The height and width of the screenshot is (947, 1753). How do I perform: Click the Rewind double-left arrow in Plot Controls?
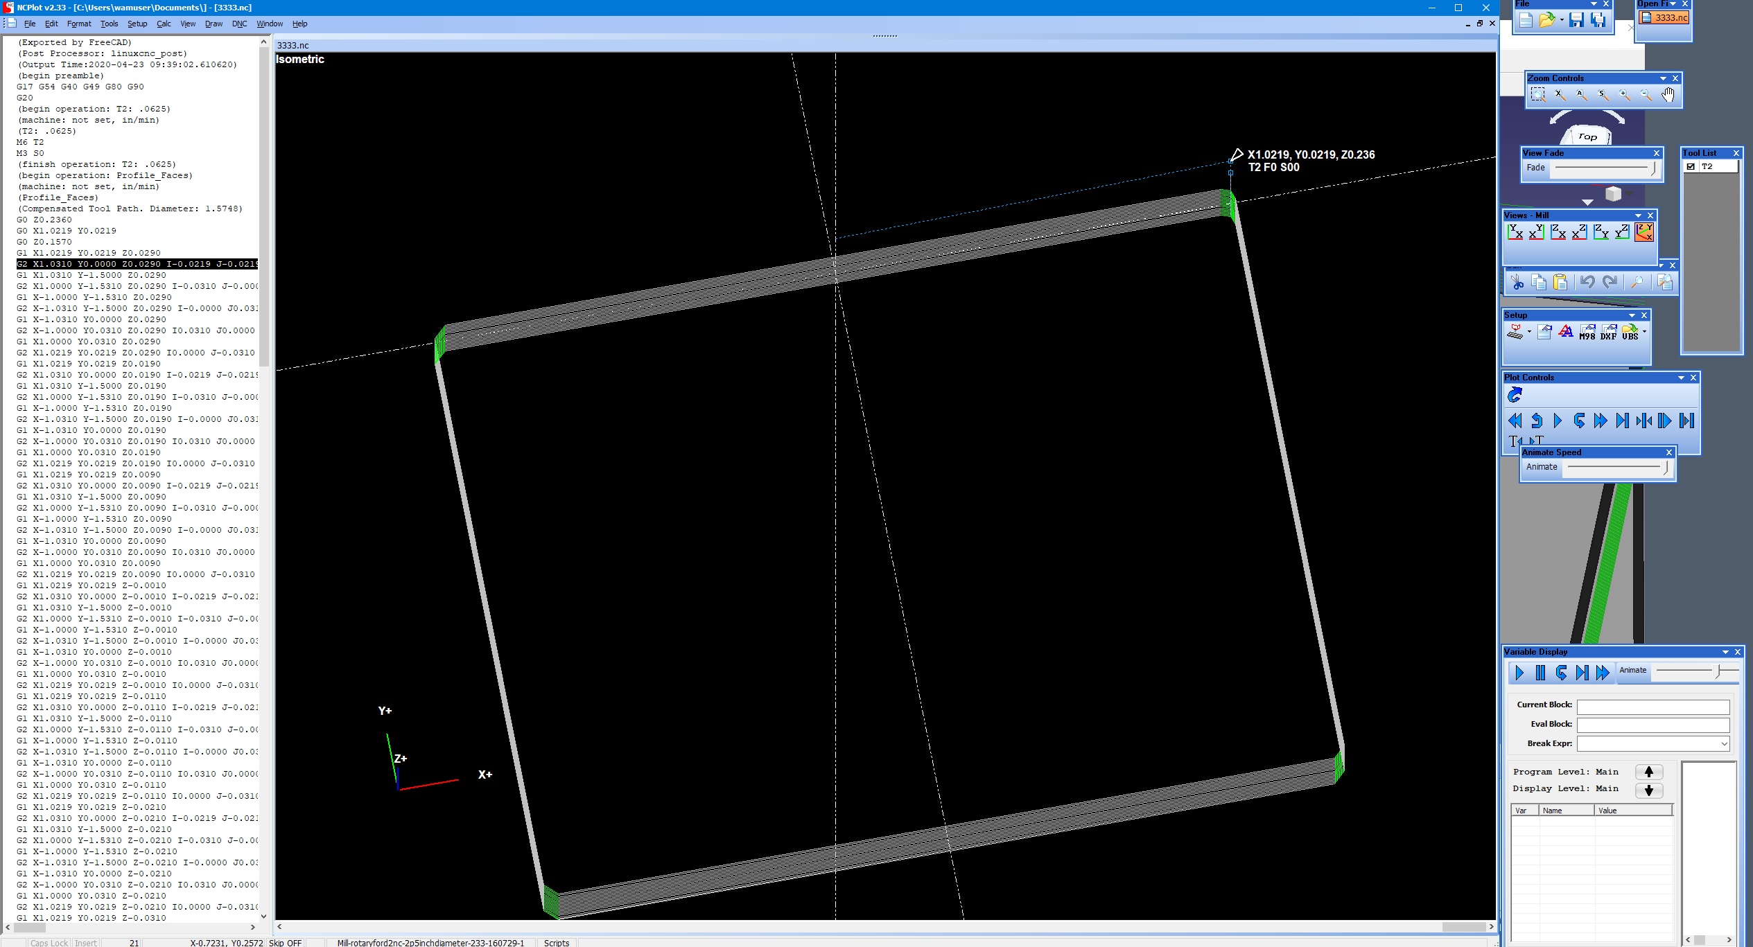point(1515,421)
